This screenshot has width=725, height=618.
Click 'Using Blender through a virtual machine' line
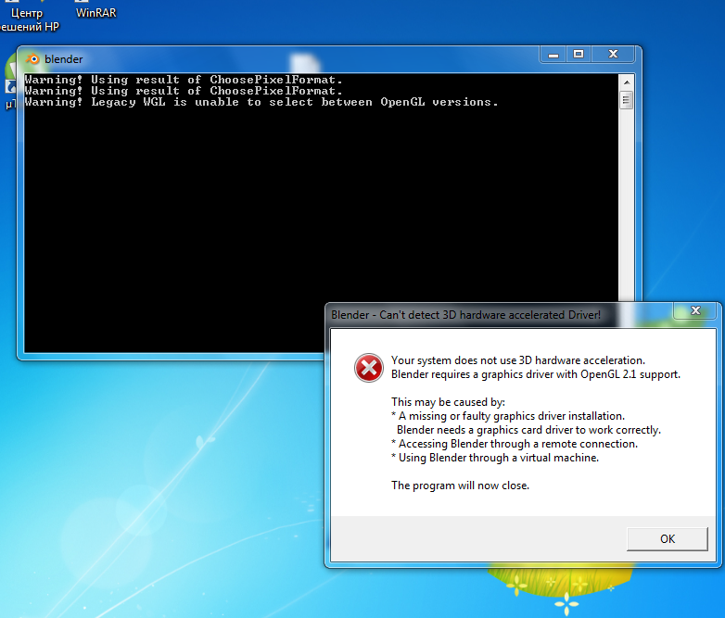(x=495, y=458)
